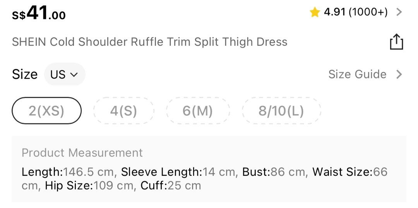This screenshot has width=418, height=208.
Task: Expand dropdown arrow beside US
Action: (x=74, y=75)
